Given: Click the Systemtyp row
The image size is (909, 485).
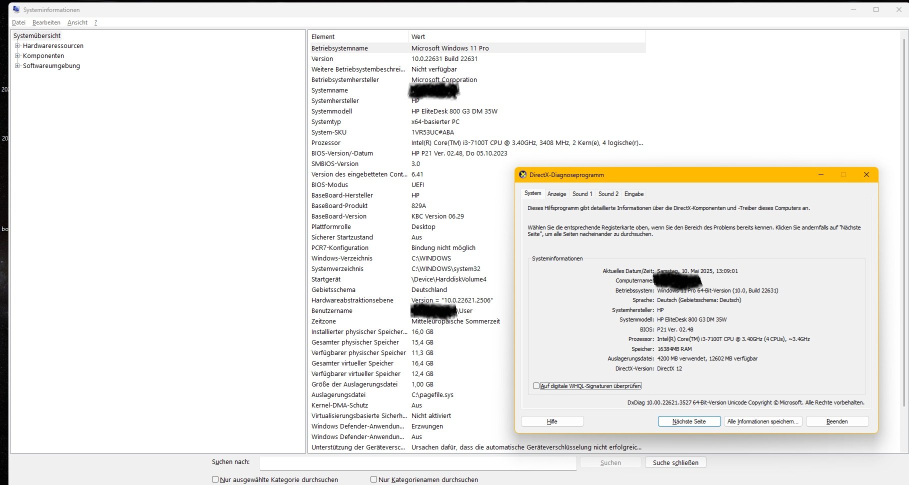Looking at the screenshot, I should [477, 121].
